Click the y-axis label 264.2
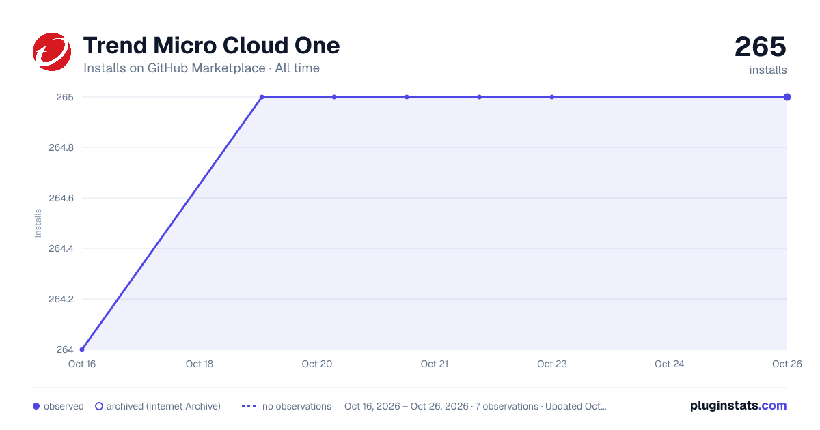The image size is (820, 430). [x=61, y=299]
